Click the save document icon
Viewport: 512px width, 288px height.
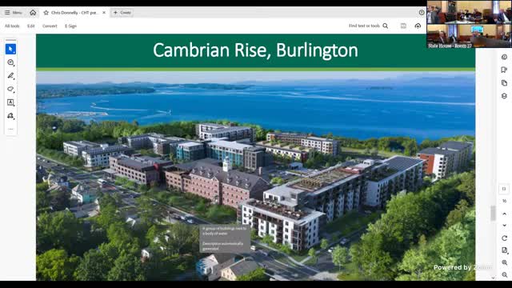(x=403, y=26)
